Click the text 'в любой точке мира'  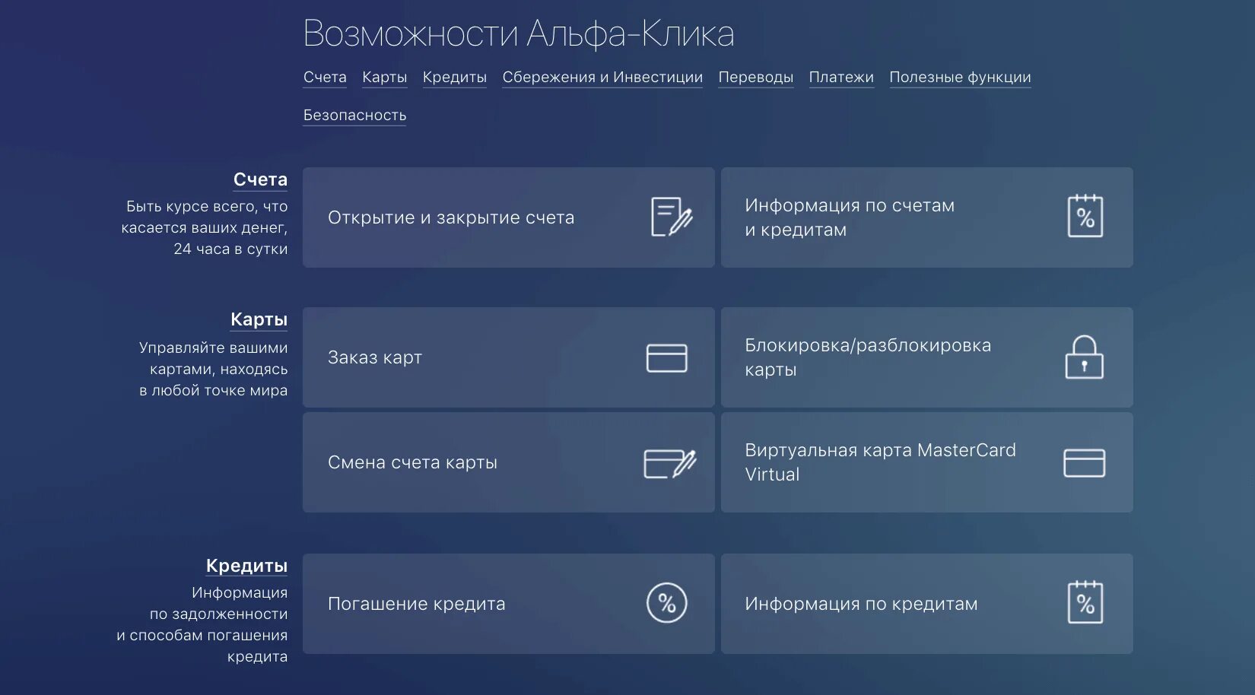click(x=213, y=391)
